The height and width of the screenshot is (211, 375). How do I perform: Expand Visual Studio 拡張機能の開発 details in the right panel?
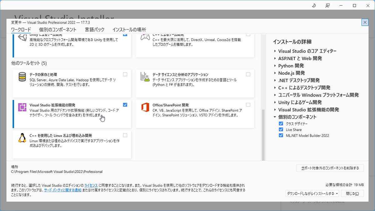pos(275,110)
